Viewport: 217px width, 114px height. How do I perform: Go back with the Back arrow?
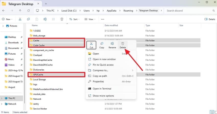[x=4, y=11]
